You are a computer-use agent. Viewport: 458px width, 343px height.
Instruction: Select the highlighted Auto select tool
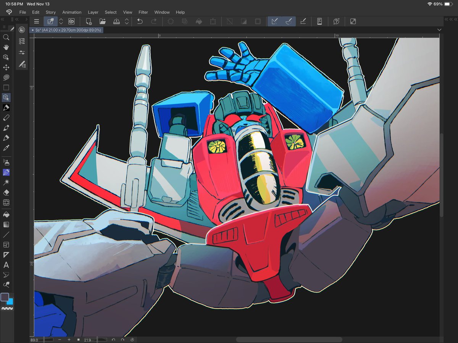[6, 98]
